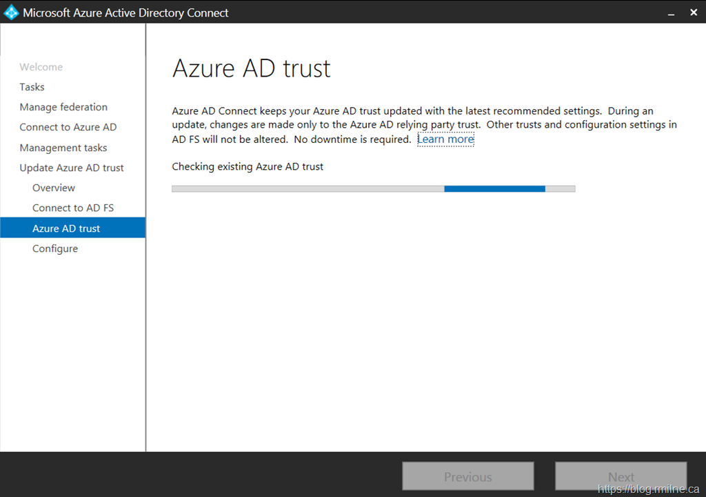
Task: Open the Overview sub-step
Action: pyautogui.click(x=54, y=188)
